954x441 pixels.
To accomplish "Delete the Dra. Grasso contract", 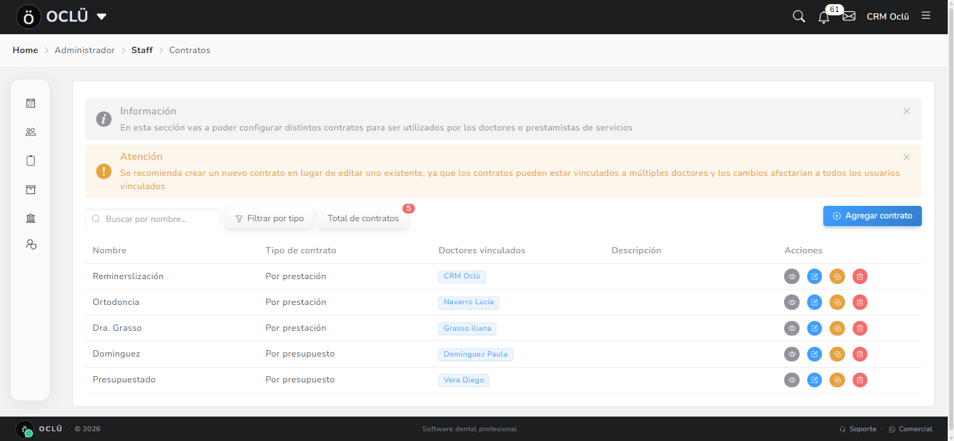I will [860, 328].
